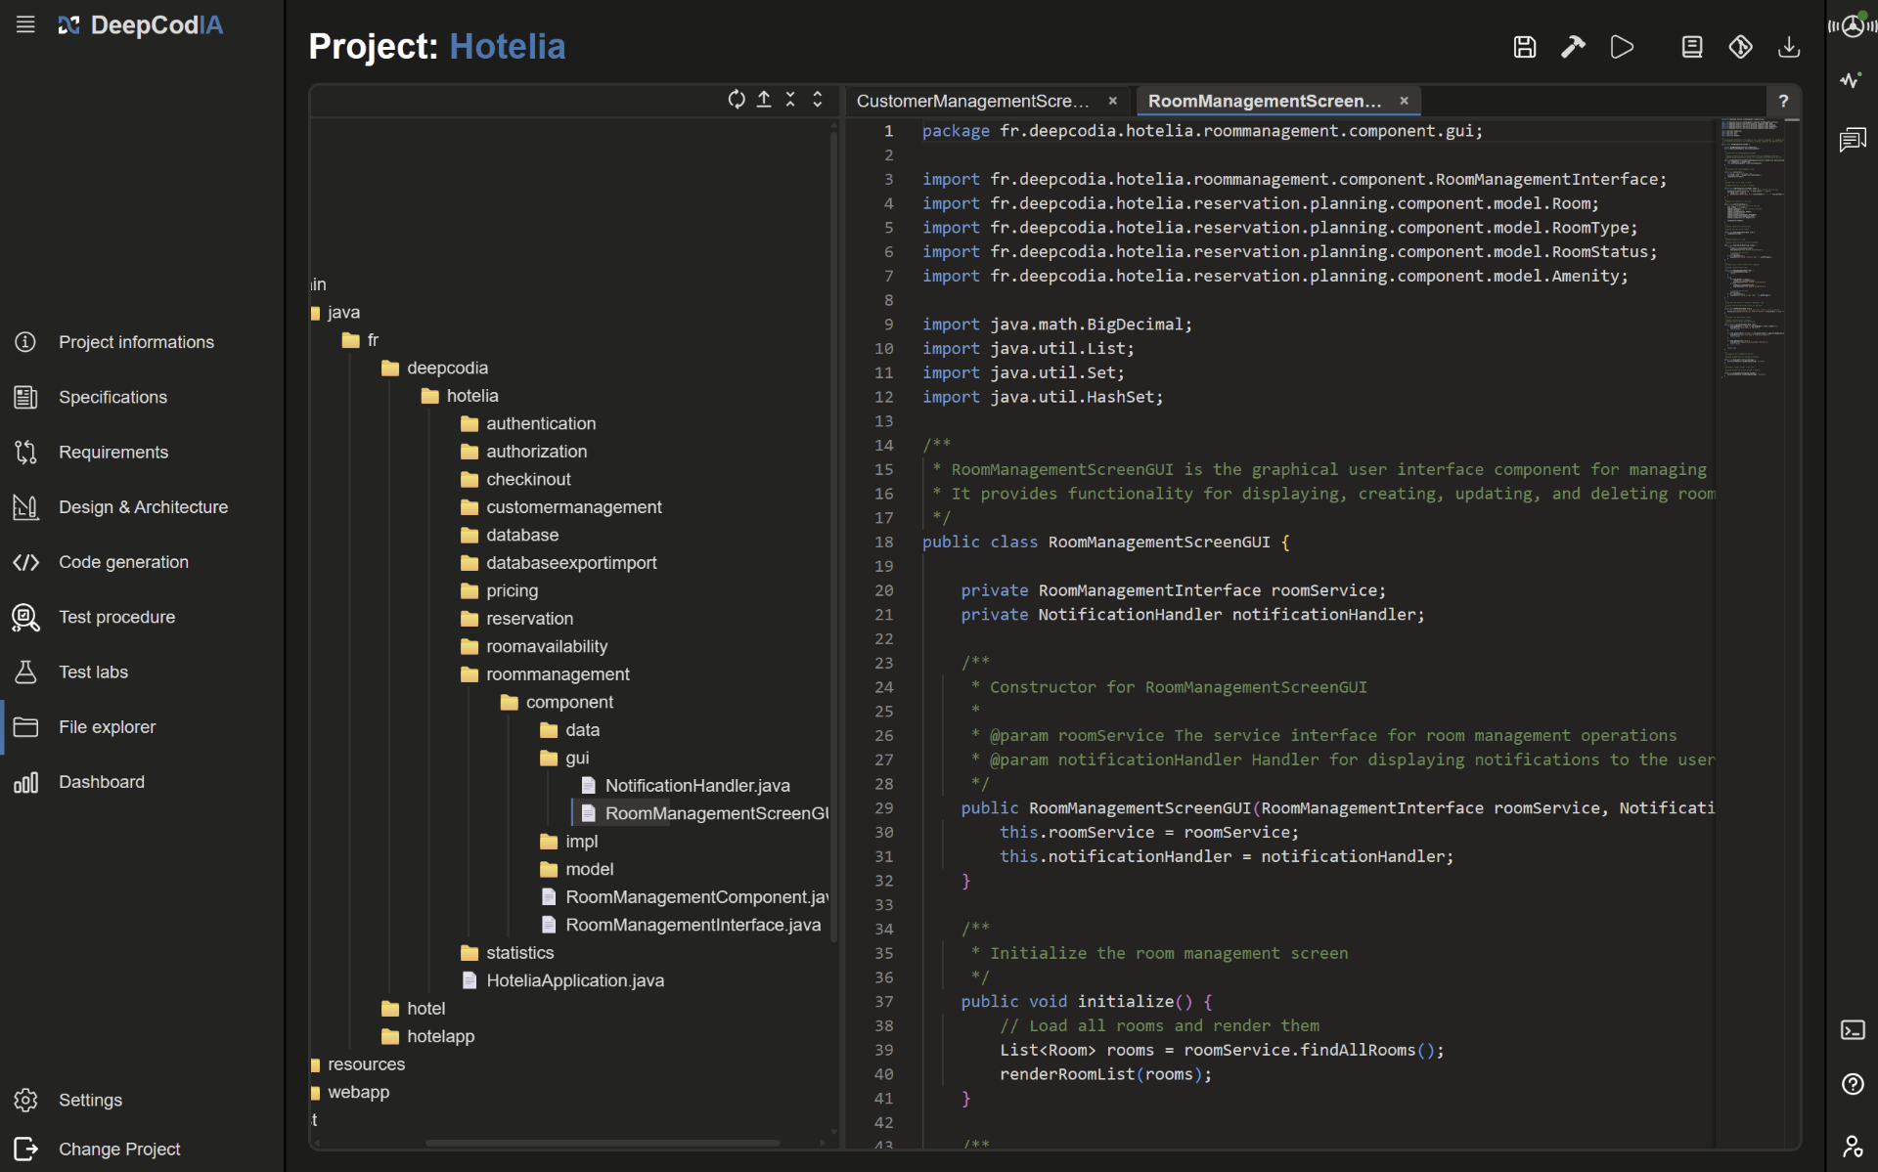Screen dimensions: 1878x1172
Task: Expand the authentication folder
Action: (528, 424)
